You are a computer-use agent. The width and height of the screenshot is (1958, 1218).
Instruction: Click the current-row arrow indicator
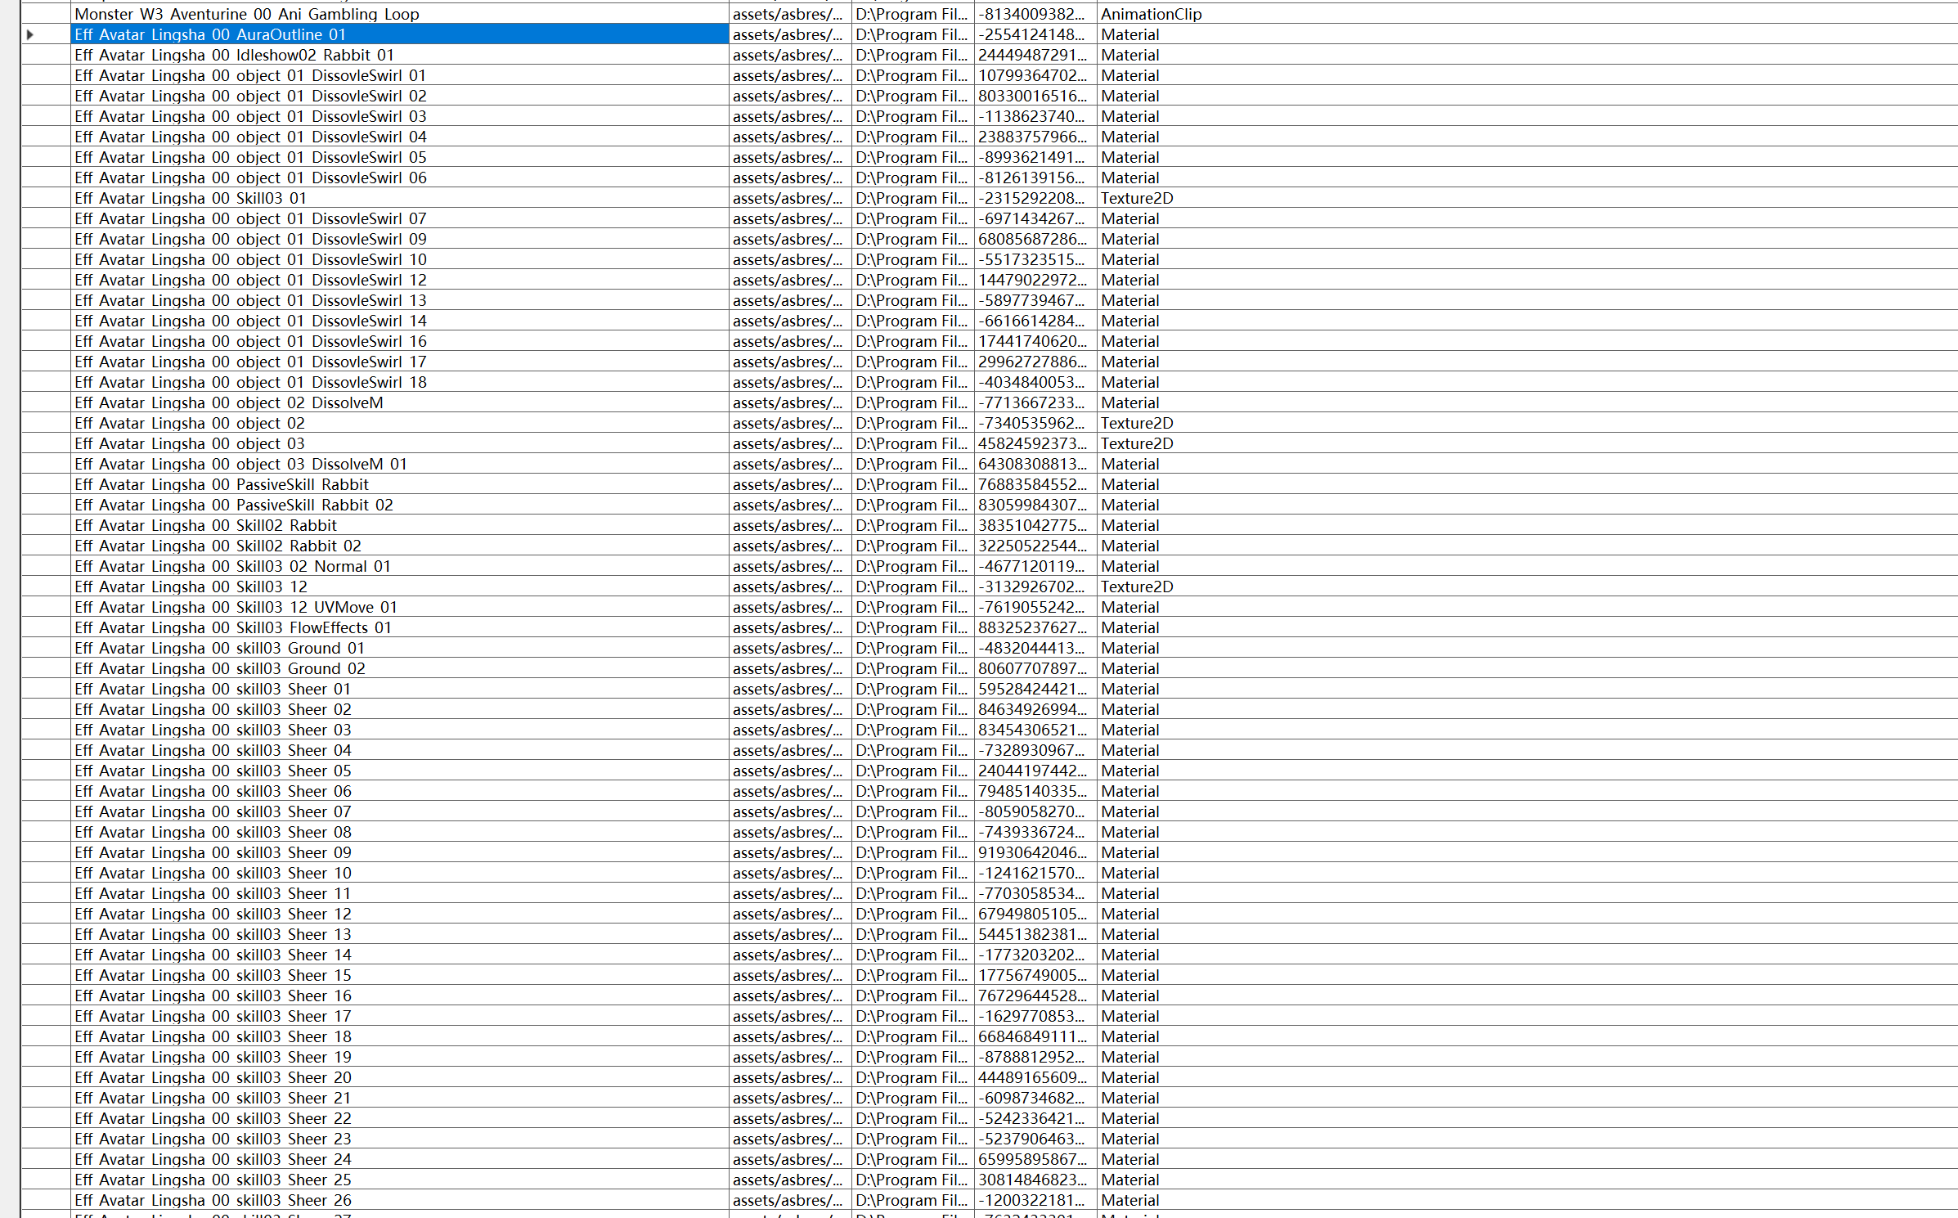pyautogui.click(x=30, y=34)
